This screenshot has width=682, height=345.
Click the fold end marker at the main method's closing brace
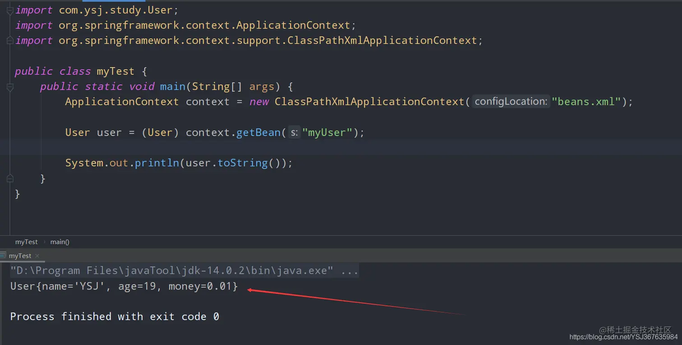click(10, 179)
